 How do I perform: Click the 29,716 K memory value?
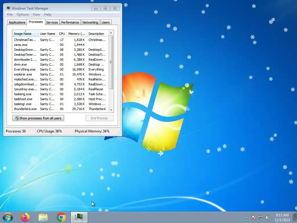[x=78, y=109]
